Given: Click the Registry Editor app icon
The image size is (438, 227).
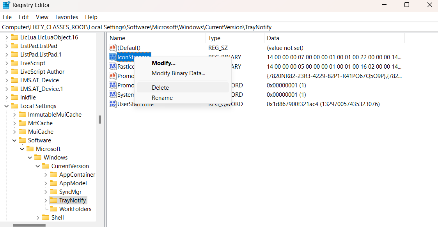Looking at the screenshot, I should 6,5.
